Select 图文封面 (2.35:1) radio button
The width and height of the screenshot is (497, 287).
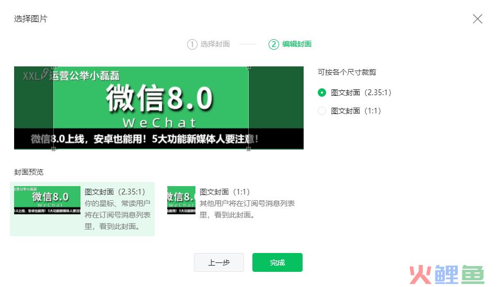click(322, 93)
